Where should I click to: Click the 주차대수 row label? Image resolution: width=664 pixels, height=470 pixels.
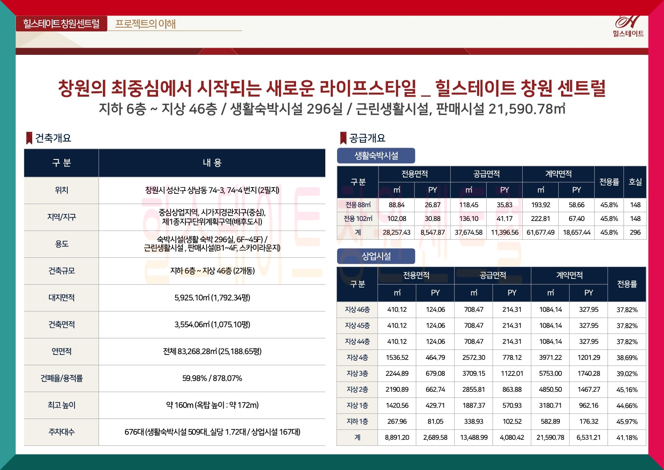click(61, 432)
